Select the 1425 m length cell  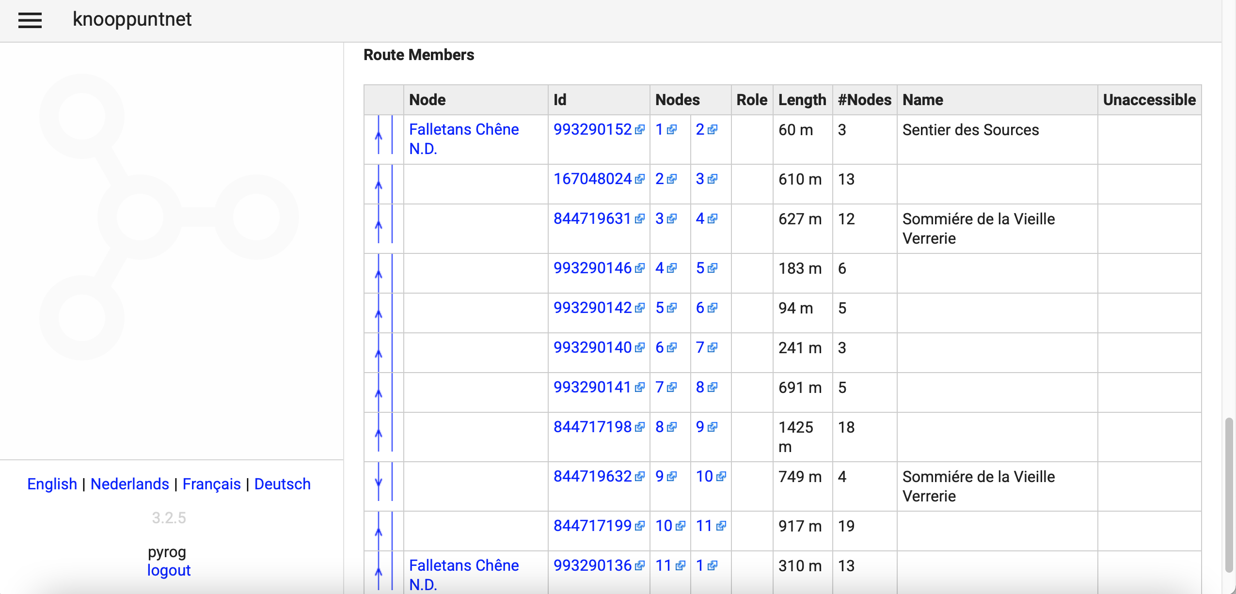803,437
